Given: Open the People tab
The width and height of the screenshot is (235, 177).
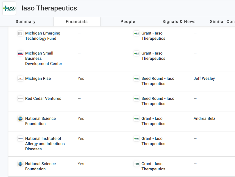Looking at the screenshot, I should (x=128, y=21).
